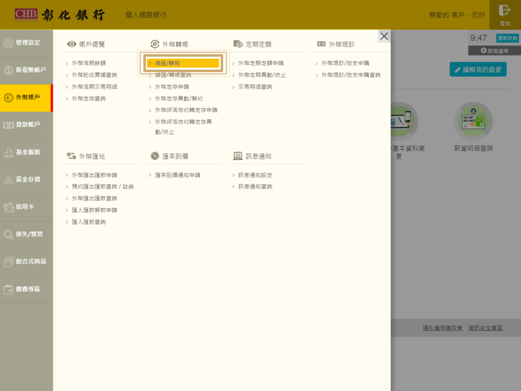This screenshot has height=391, width=521.
Task: Open 外幣活期餘額 menu entry
Action: pos(89,63)
